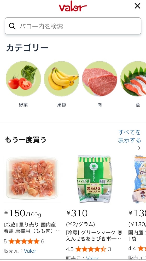
Task: Open the 野菜 vegetables category icon
Action: coord(23,79)
